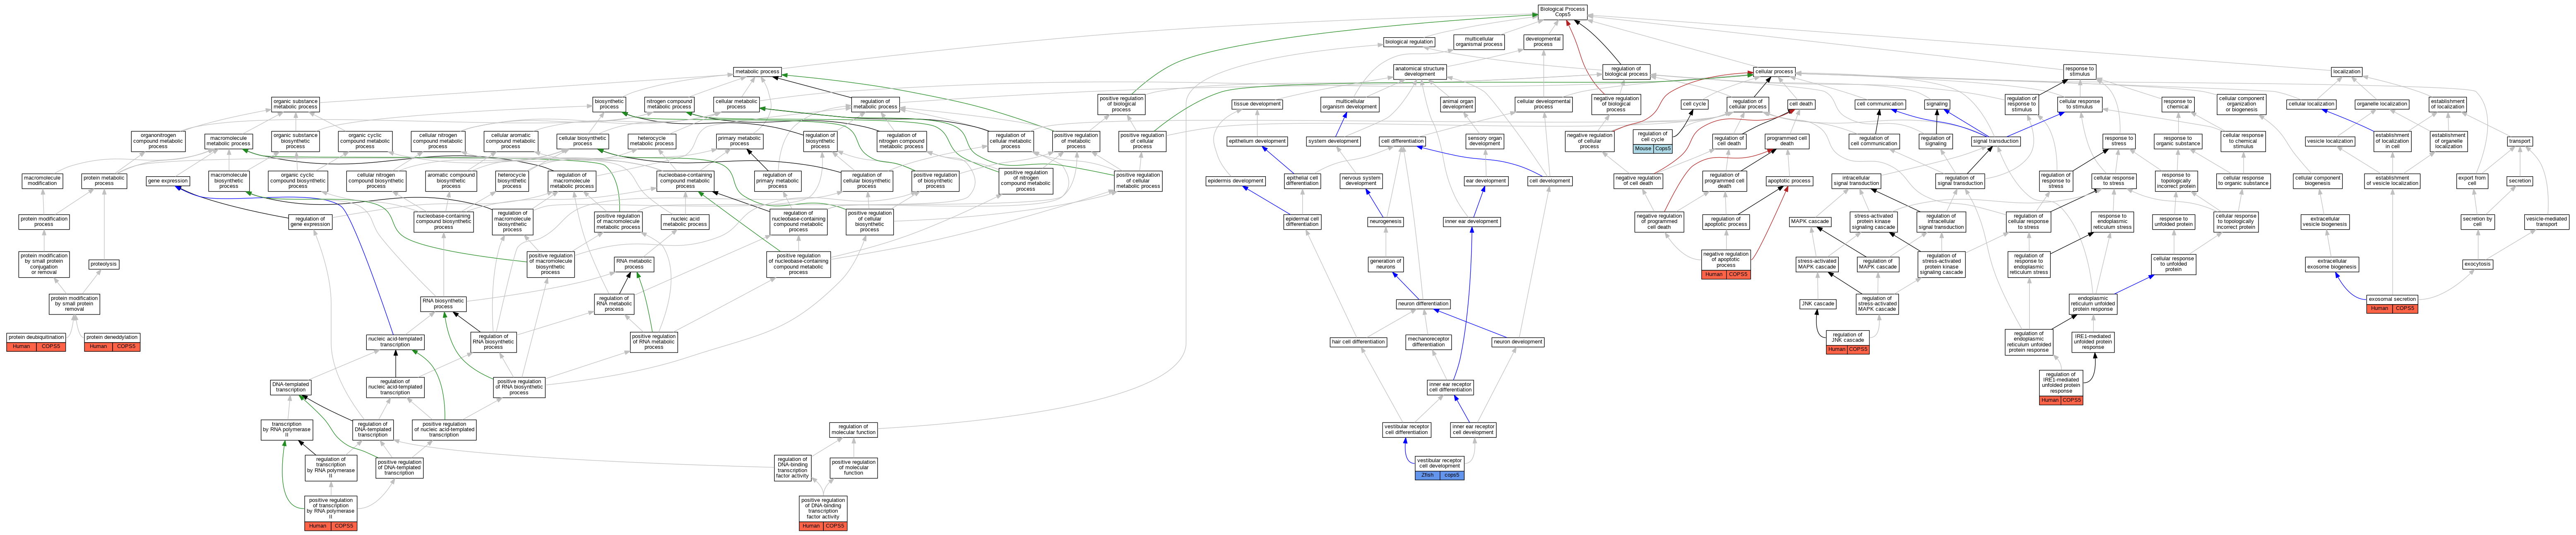Select the 'nucleic acid-templated transcription' node

395,342
